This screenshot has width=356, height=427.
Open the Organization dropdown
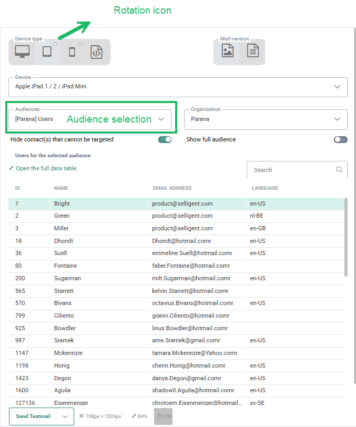[337, 119]
